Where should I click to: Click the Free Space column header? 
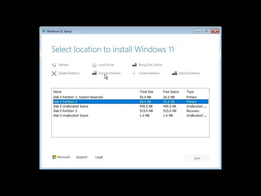[x=173, y=92]
